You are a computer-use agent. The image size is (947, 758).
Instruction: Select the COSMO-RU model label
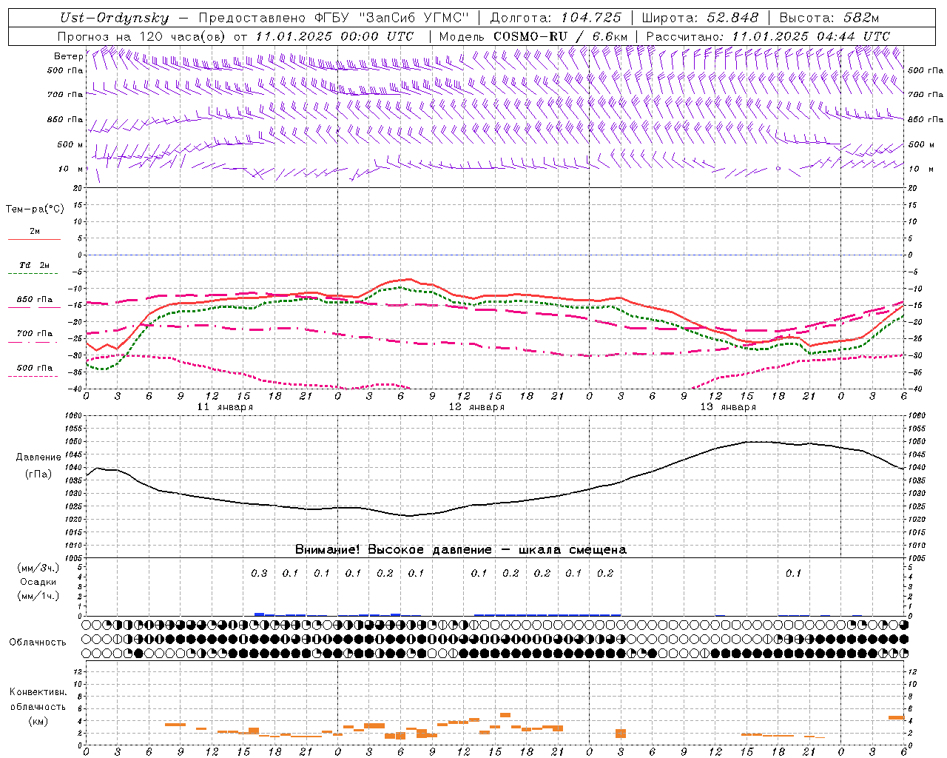click(530, 36)
